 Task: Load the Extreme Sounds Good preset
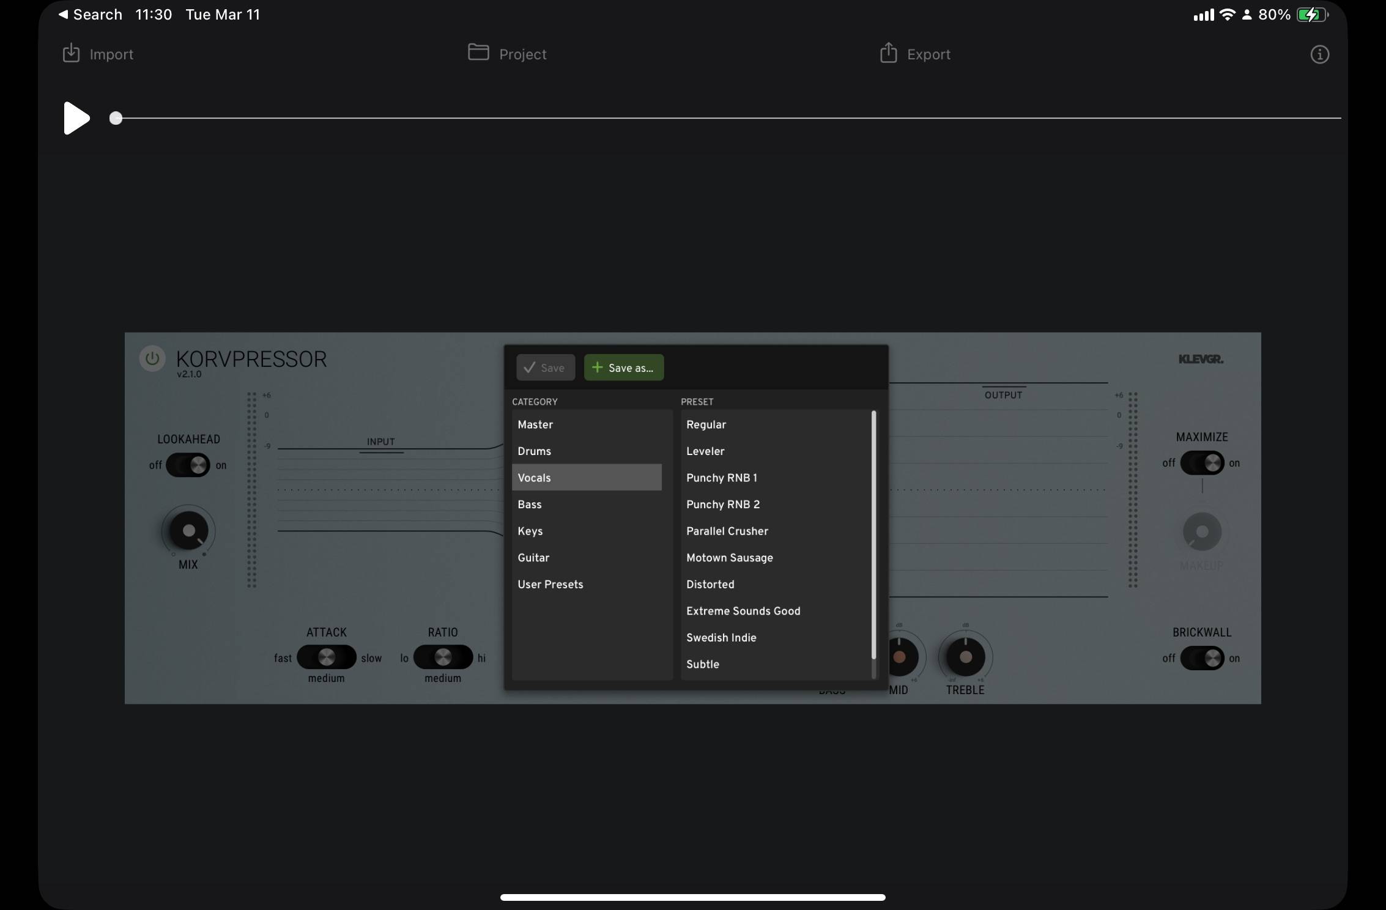(775, 611)
